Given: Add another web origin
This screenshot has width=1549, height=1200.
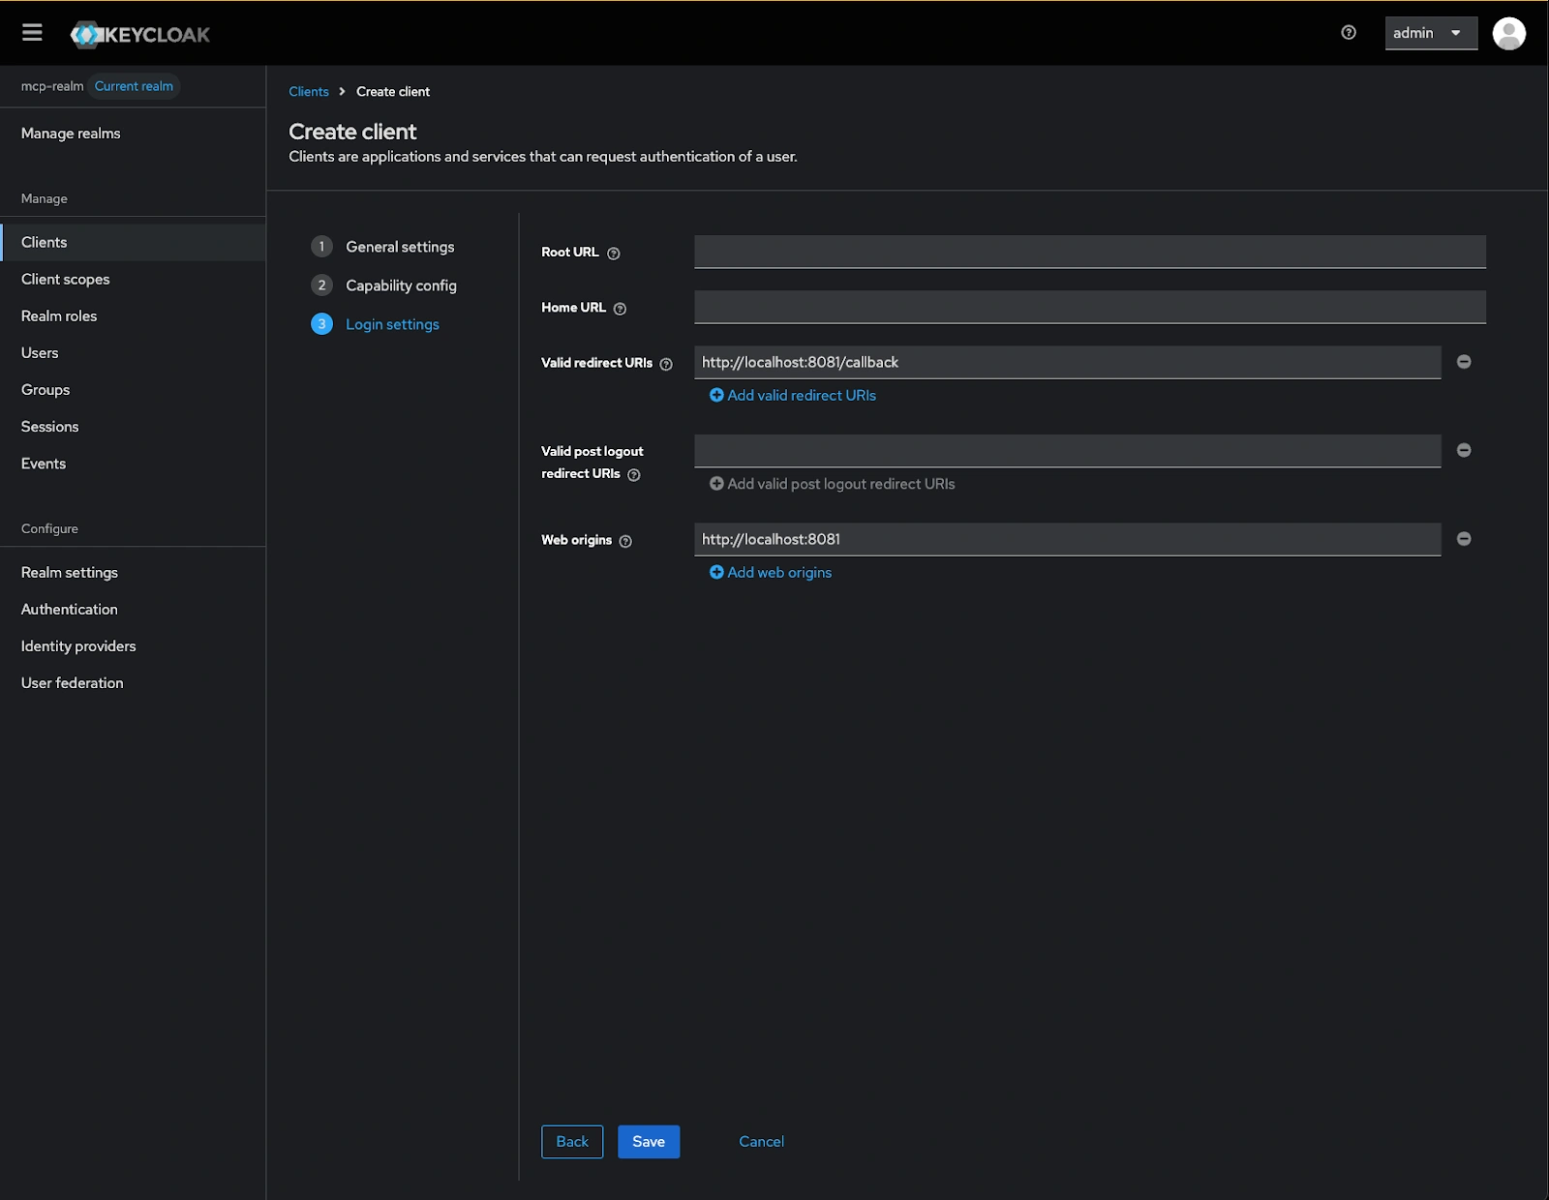Looking at the screenshot, I should pyautogui.click(x=771, y=572).
